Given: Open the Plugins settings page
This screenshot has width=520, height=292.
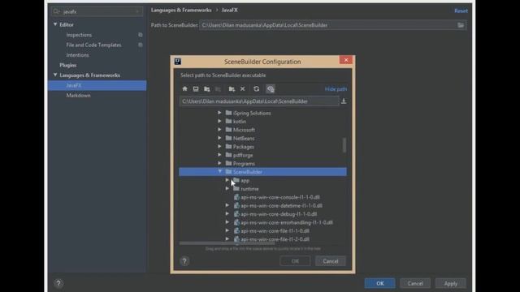Looking at the screenshot, I should [x=68, y=65].
